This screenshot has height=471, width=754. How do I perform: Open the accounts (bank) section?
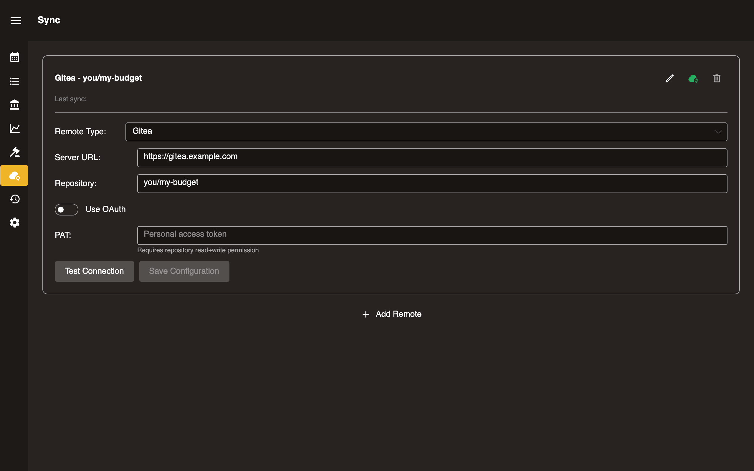pos(14,105)
